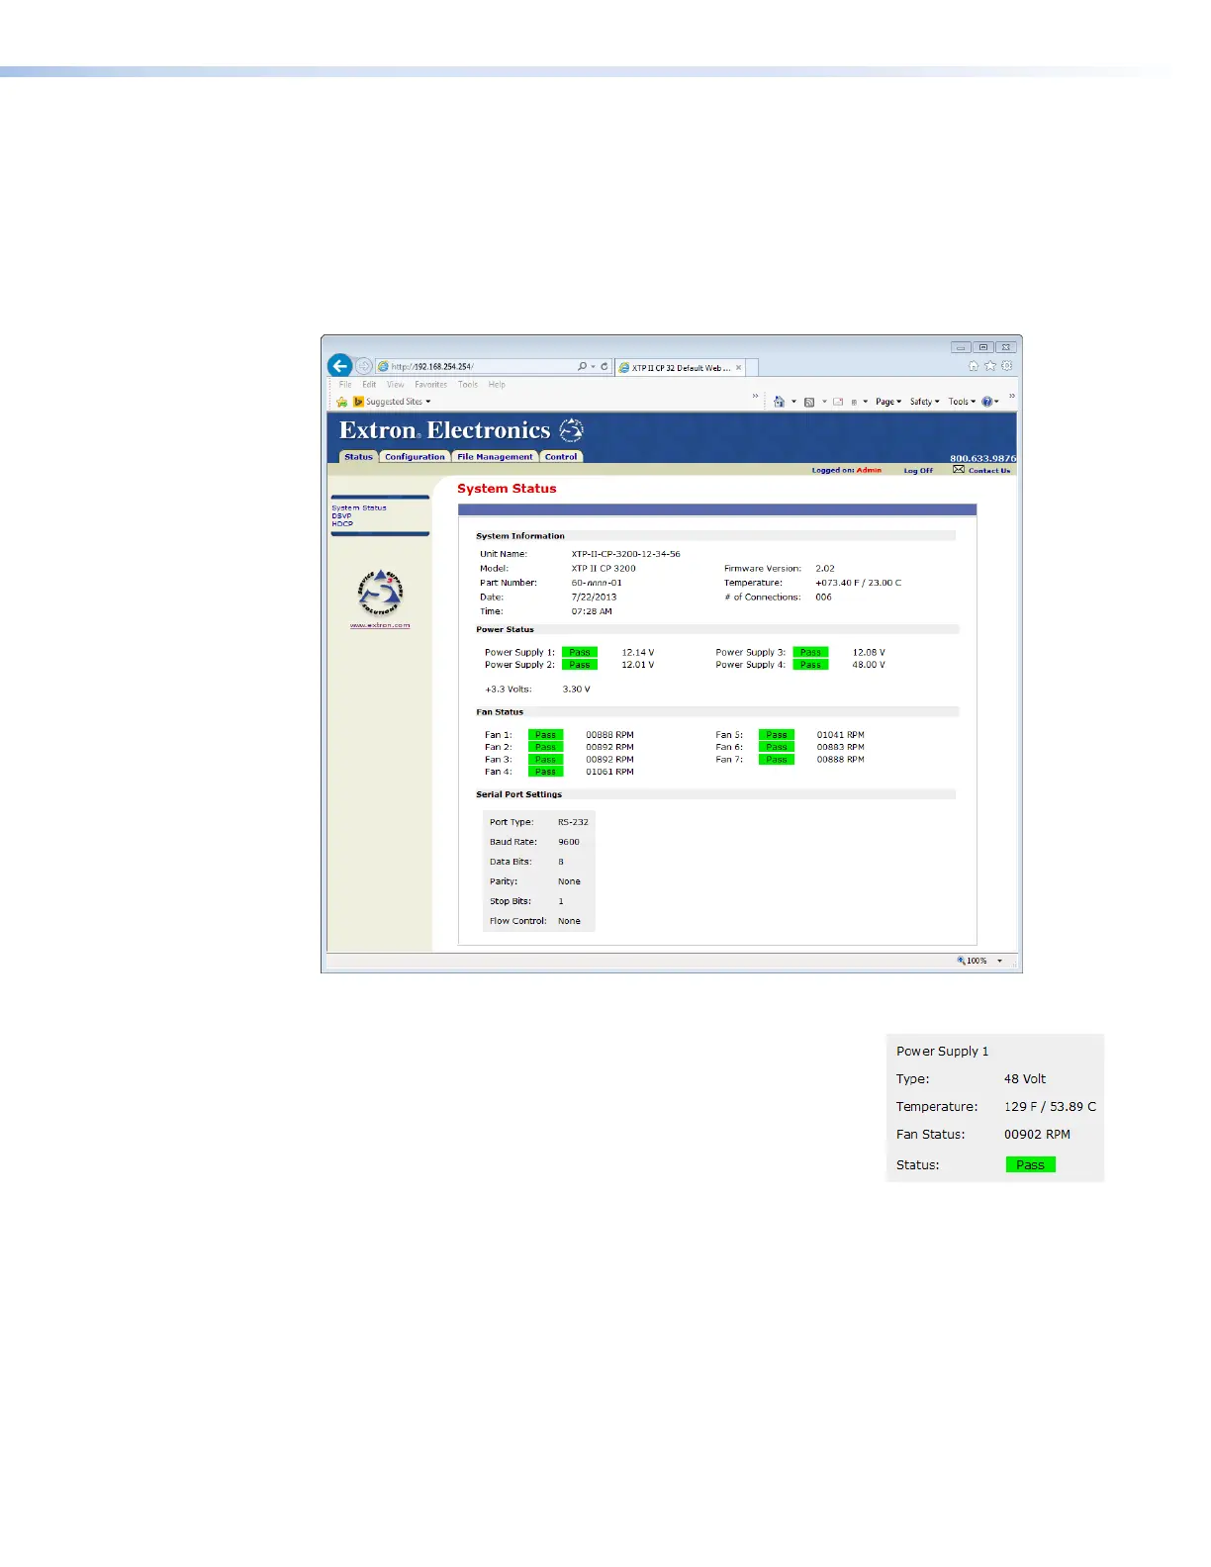Switch to the Configuration tab
The image size is (1211, 1567).
pyautogui.click(x=415, y=457)
